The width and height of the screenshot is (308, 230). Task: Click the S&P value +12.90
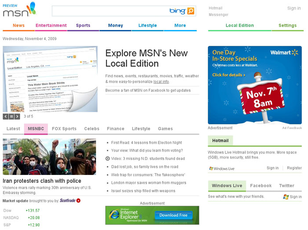click(x=34, y=225)
